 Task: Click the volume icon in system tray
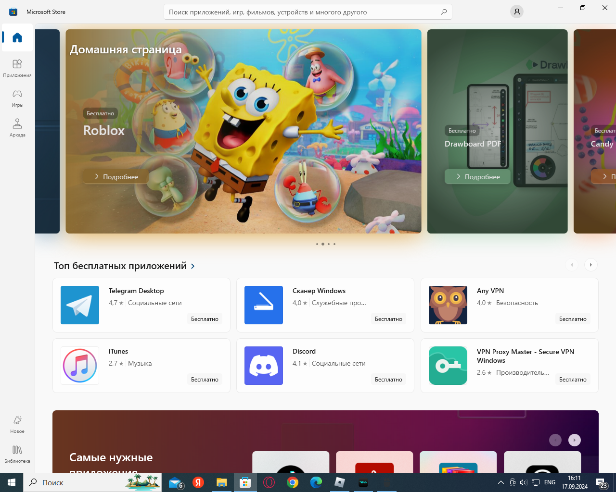click(x=524, y=482)
